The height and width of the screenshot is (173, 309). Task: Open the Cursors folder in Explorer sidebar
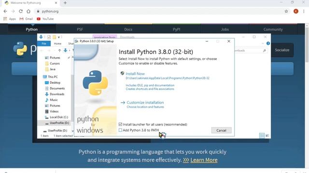click(x=55, y=63)
